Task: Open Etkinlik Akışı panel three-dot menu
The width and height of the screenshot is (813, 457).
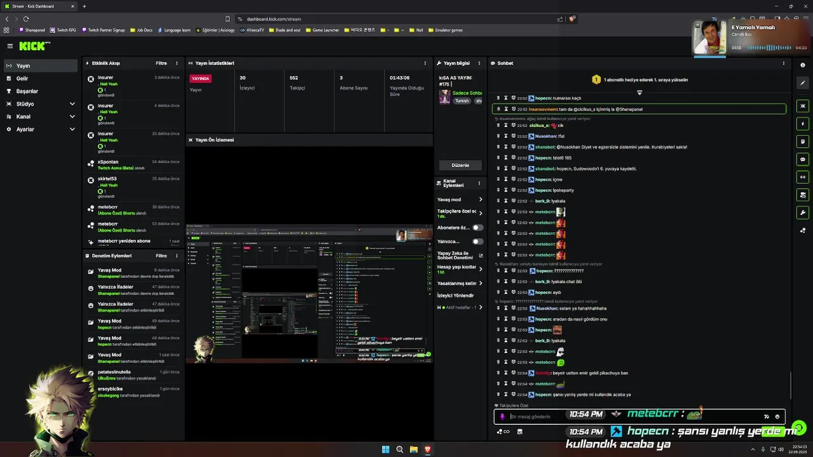Action: (x=177, y=63)
